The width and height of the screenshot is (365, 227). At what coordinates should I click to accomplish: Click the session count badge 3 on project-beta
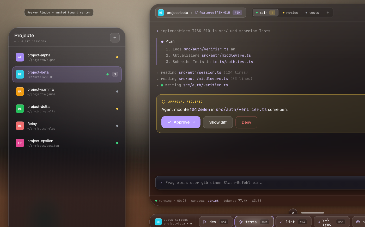[x=115, y=75]
